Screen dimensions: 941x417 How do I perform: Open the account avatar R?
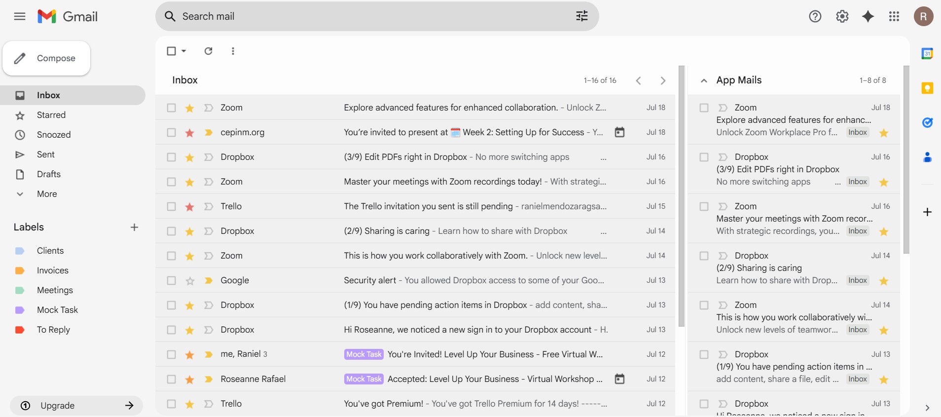(924, 16)
